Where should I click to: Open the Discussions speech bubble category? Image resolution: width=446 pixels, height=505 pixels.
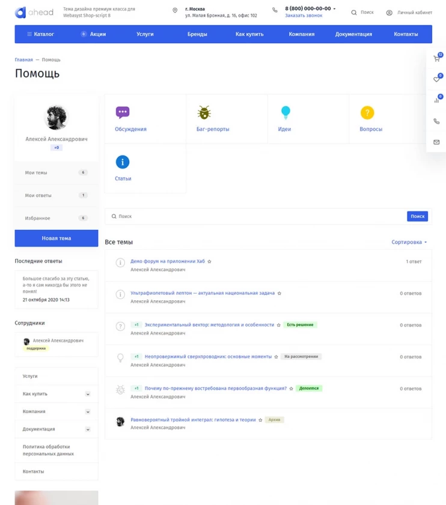[123, 112]
